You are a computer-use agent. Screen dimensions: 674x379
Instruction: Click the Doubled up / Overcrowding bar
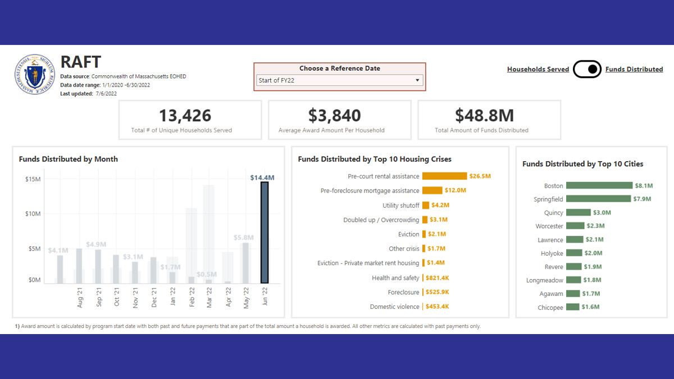[x=425, y=220]
